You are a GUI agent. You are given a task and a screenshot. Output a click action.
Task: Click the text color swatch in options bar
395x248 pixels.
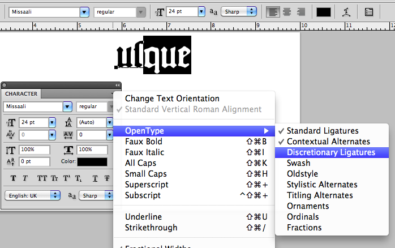(324, 11)
